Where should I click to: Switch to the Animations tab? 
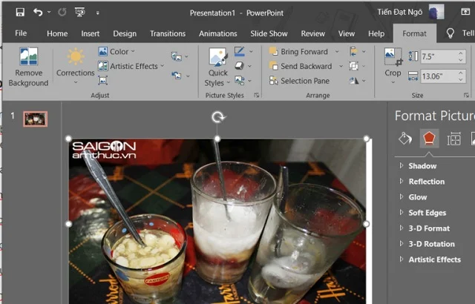[217, 33]
